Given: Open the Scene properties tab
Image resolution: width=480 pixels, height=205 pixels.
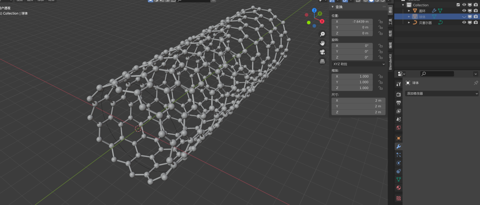Looking at the screenshot, I should (x=398, y=119).
